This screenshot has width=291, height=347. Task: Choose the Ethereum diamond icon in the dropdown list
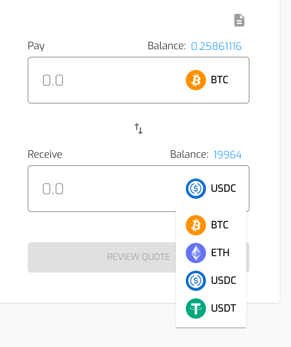coord(196,253)
